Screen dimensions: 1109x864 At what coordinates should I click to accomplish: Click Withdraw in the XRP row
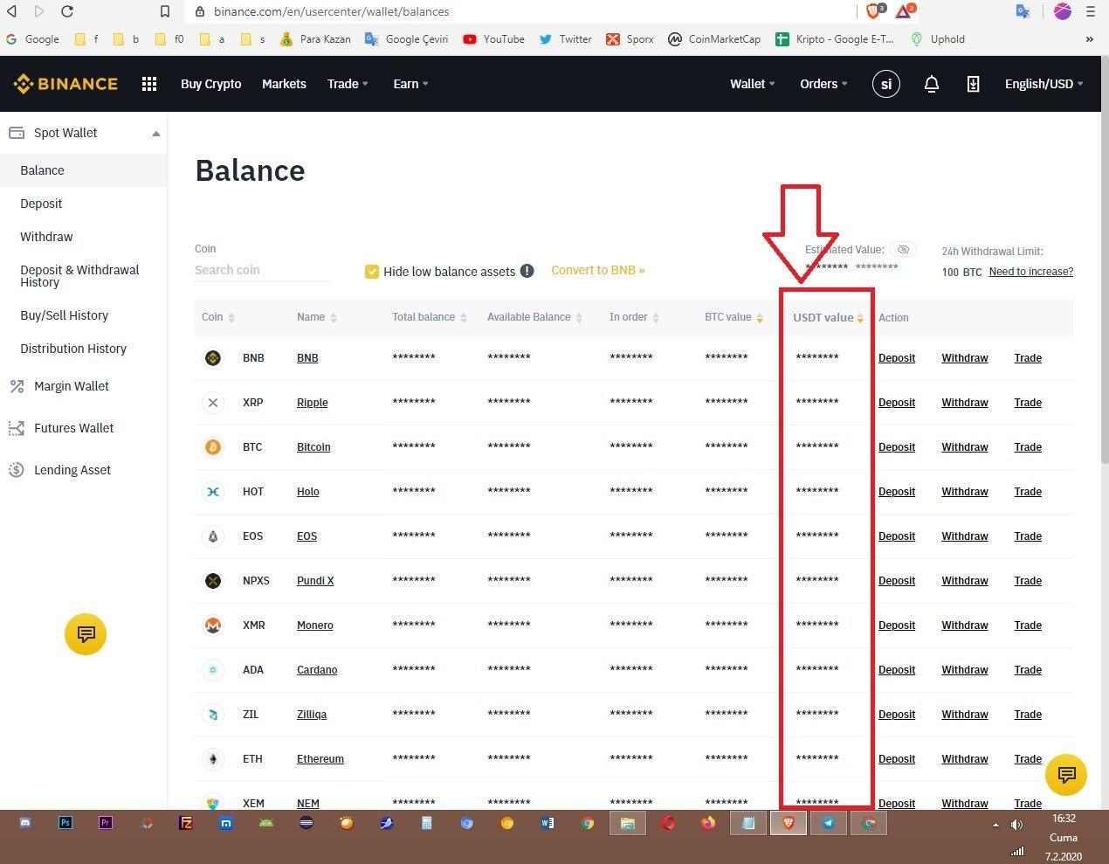(x=965, y=403)
